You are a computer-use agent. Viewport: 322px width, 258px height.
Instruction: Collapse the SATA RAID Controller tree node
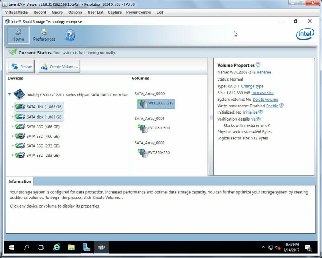pyautogui.click(x=10, y=94)
